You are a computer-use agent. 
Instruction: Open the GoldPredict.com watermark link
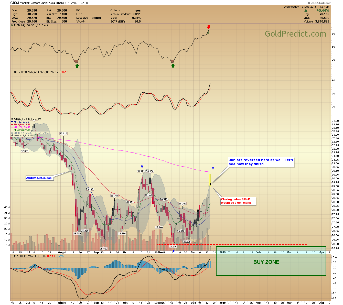(295, 34)
